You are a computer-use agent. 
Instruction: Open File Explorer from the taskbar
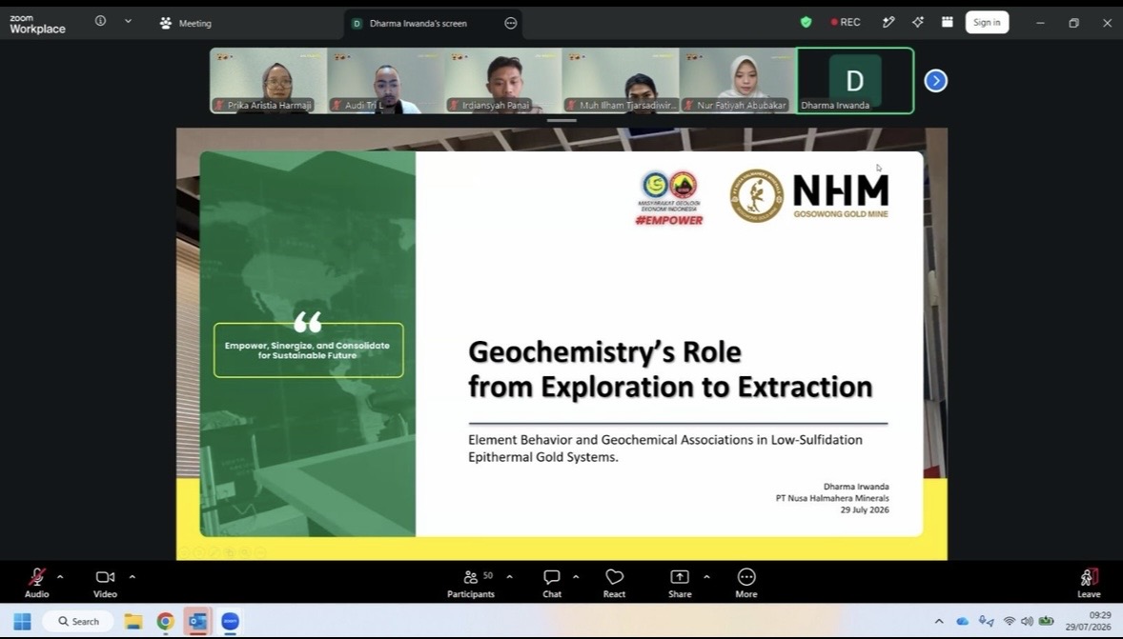pyautogui.click(x=133, y=621)
